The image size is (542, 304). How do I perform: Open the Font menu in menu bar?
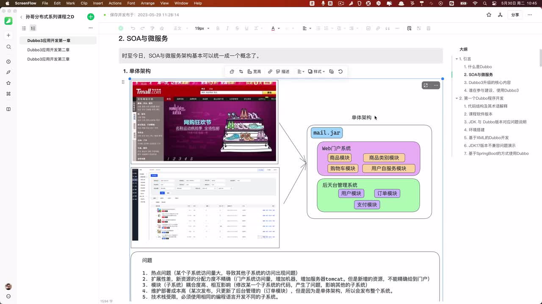click(131, 3)
